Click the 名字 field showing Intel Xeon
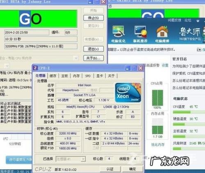The height and width of the screenshot is (173, 205). [84, 85]
